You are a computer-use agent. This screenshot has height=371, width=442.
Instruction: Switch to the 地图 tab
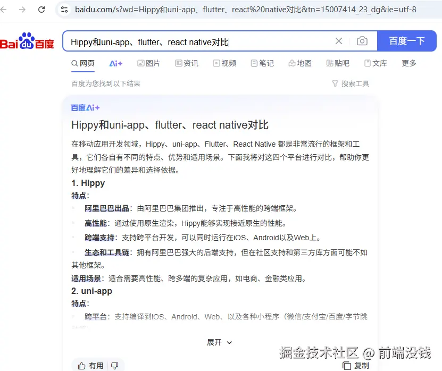300,63
